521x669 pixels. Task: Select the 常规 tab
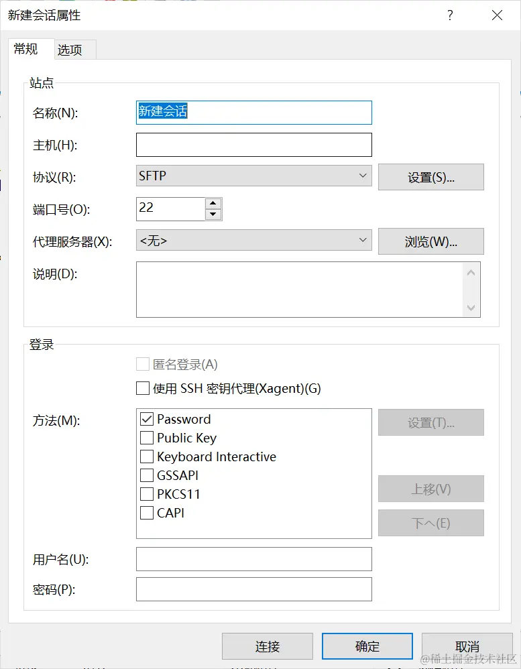coord(26,49)
